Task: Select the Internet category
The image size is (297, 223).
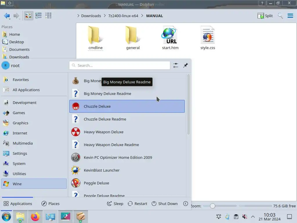Action: 34,133
